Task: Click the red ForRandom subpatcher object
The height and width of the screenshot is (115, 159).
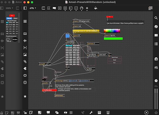Action: click(49, 90)
